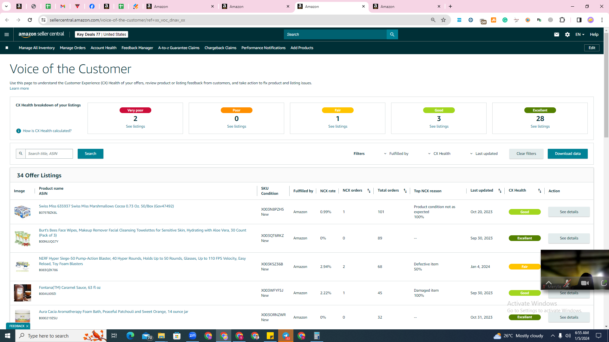Click the share arrow icon in Zoom overlay
This screenshot has width=609, height=342.
tap(604, 283)
